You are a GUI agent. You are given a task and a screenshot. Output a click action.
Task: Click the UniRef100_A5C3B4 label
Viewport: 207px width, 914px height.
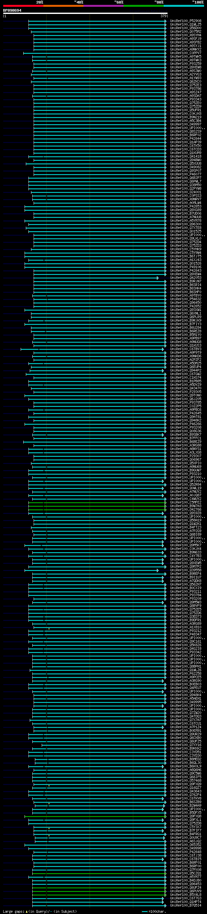click(185, 121)
